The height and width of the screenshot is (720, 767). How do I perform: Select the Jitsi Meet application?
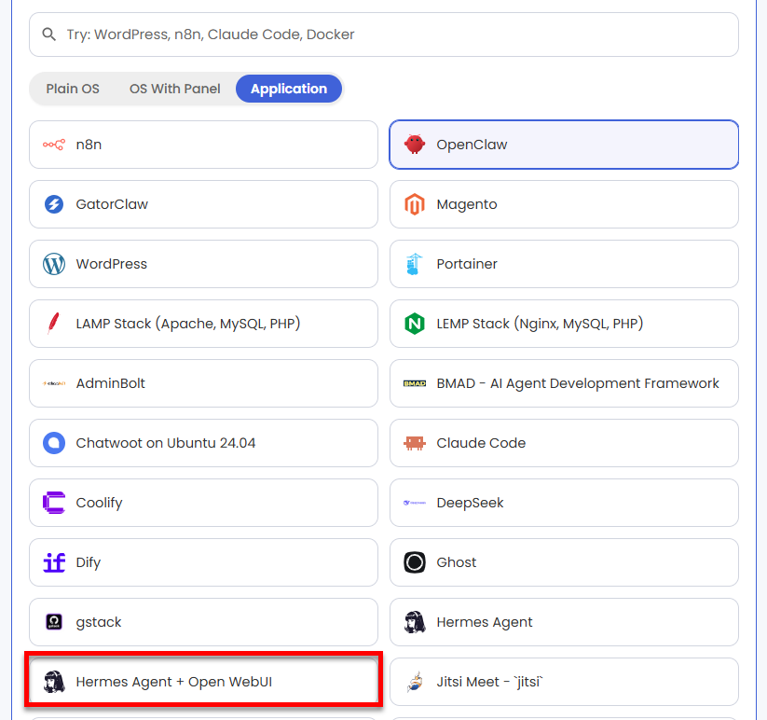click(564, 682)
